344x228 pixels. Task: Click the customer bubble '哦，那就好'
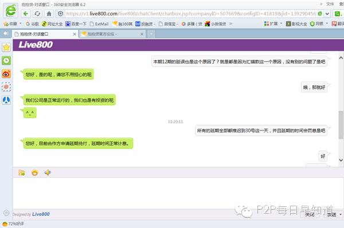pyautogui.click(x=314, y=87)
